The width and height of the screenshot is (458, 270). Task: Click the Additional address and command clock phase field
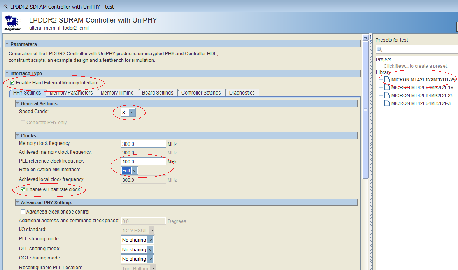[144, 221]
